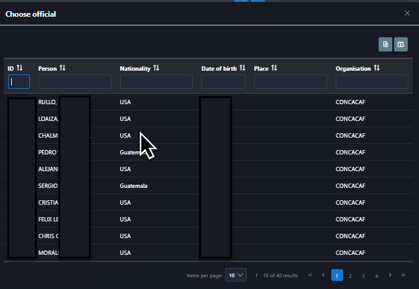Viewport: 419px width, 289px height.
Task: Click the Organisation filter input field
Action: [372, 82]
